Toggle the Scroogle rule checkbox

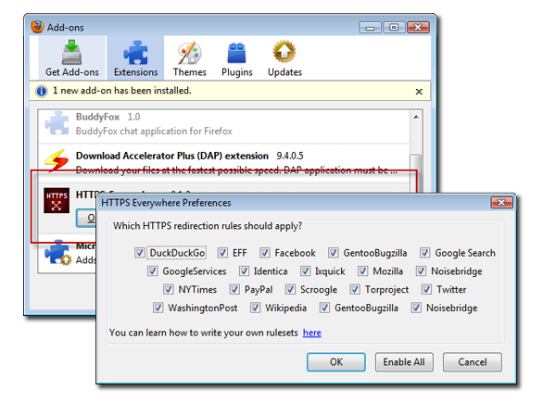coord(290,289)
